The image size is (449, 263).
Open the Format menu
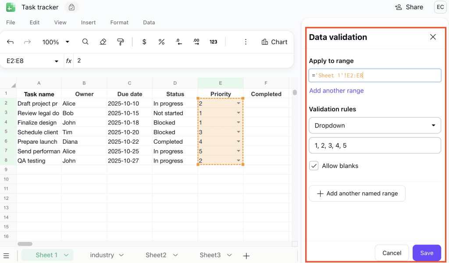click(119, 22)
